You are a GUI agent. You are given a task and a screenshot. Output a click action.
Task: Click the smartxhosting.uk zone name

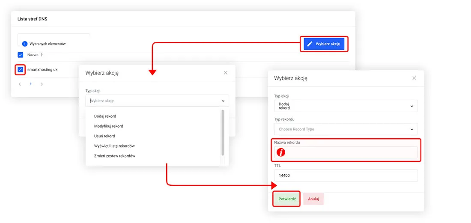[x=42, y=70]
